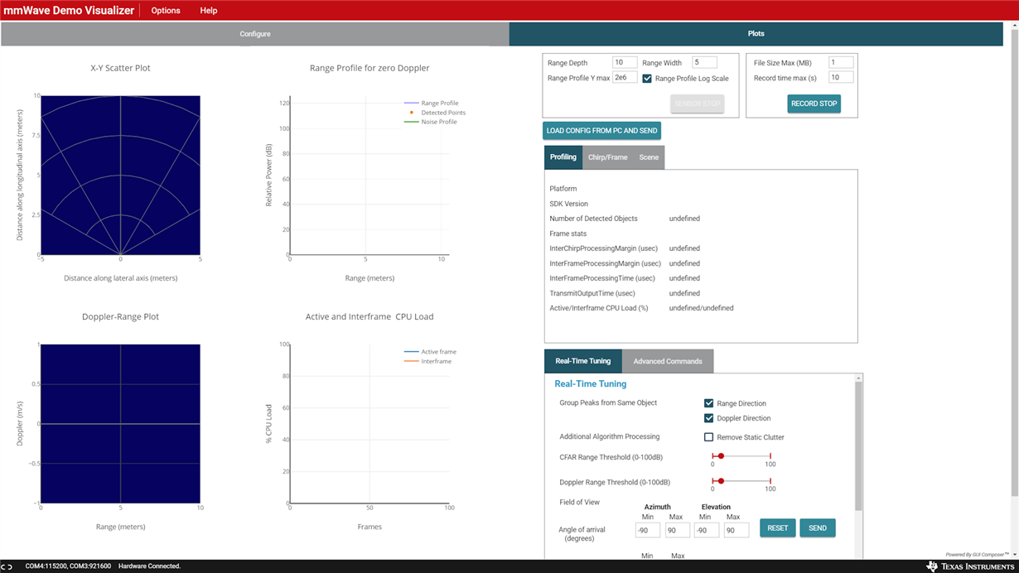Toggle Interframe legend entry

pos(427,361)
